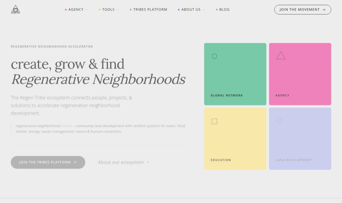Viewport: 342px width, 203px height.
Task: Click the triangle icon on Agency card
Action: pyautogui.click(x=281, y=56)
